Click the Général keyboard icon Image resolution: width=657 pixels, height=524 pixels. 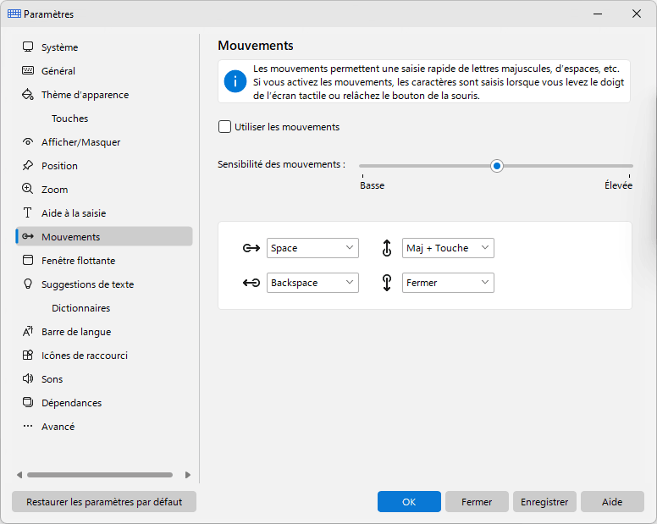pyautogui.click(x=28, y=70)
